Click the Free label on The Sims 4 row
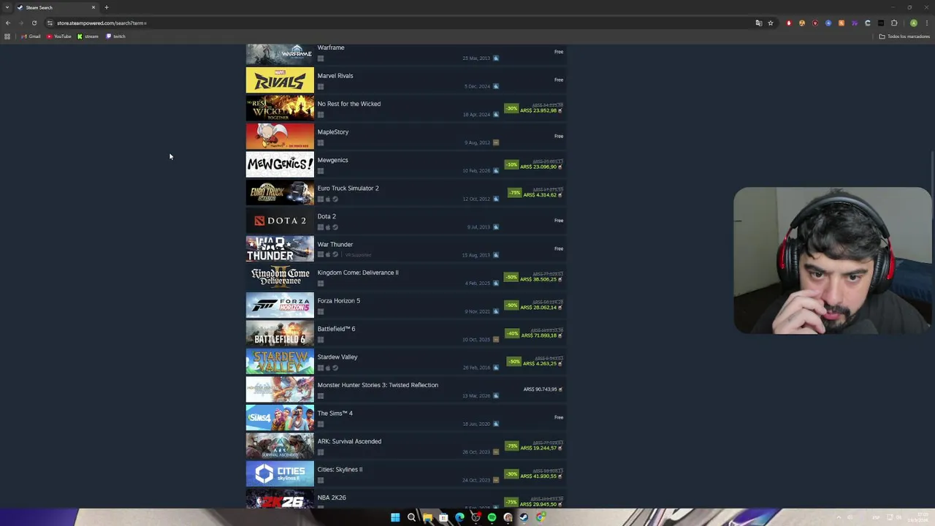935x526 pixels. (559, 418)
